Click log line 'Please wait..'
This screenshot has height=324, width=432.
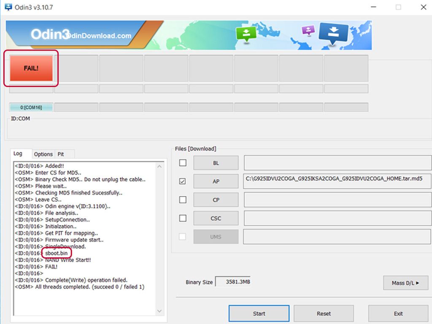click(51, 186)
